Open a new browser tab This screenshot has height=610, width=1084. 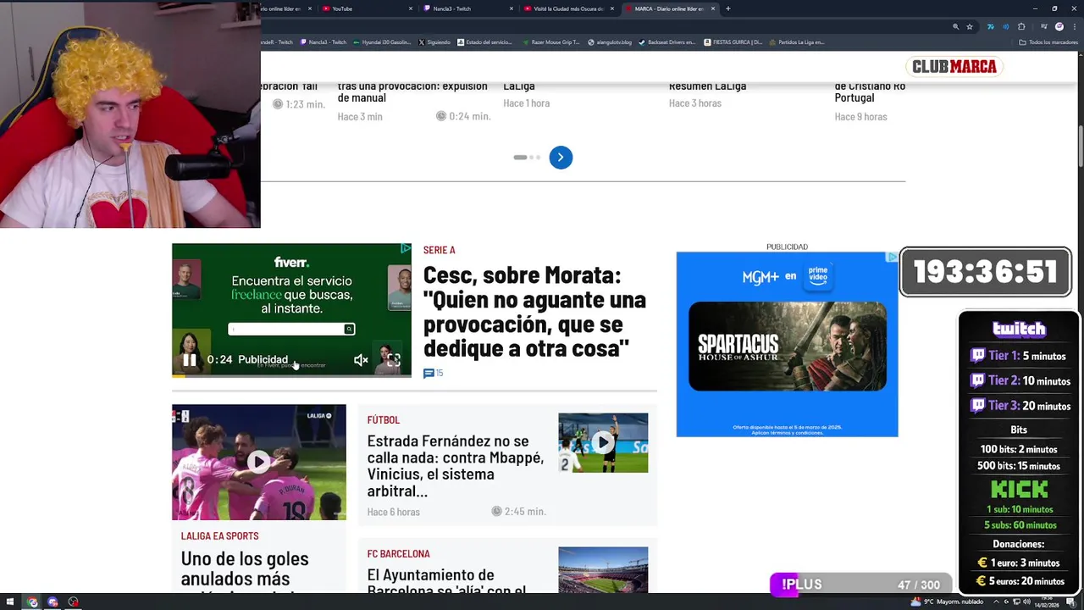(727, 8)
